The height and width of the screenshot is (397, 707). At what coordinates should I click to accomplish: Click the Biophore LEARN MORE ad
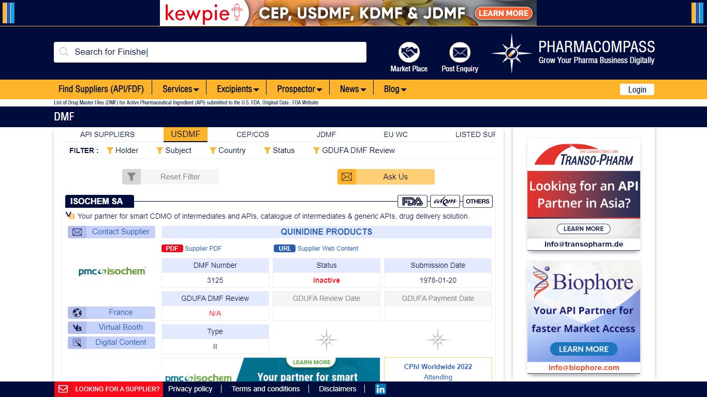(x=584, y=317)
